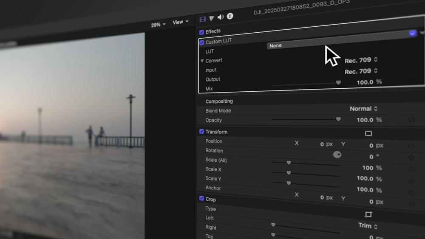Image resolution: width=425 pixels, height=239 pixels.
Task: Open the Output Rec. 709 popup
Action: (361, 71)
